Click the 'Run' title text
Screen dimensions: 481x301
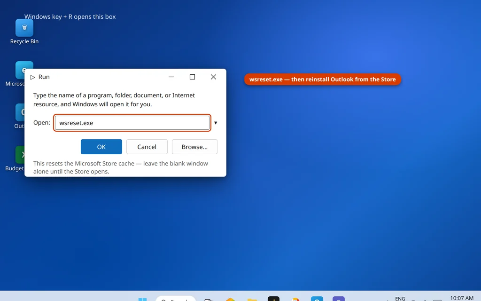click(44, 77)
